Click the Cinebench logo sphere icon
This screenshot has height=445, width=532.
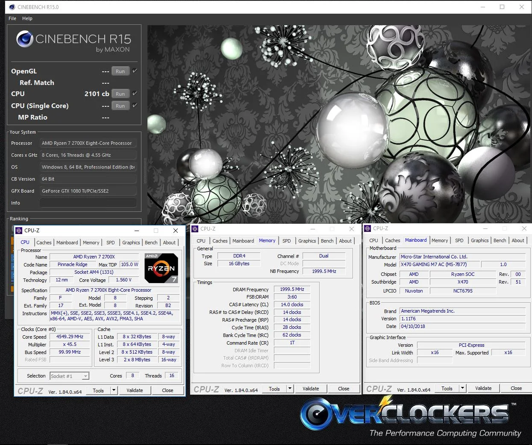tap(25, 39)
